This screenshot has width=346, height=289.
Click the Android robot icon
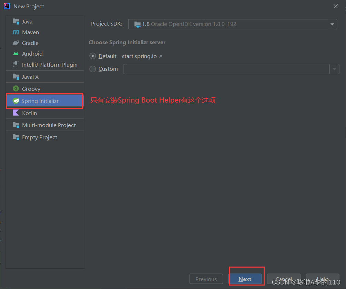point(16,54)
